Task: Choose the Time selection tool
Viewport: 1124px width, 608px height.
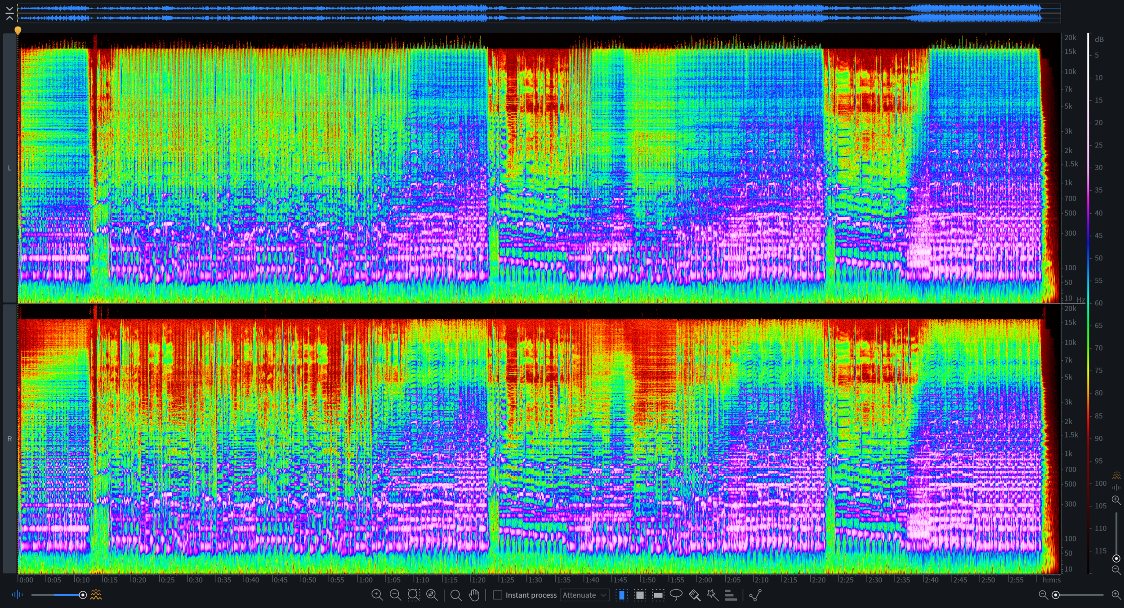Action: (621, 595)
